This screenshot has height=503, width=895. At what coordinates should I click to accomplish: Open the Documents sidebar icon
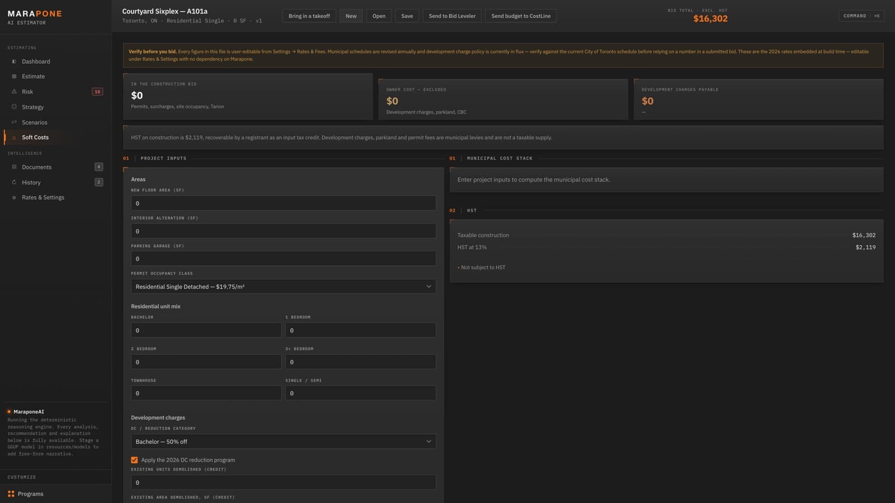click(x=14, y=167)
